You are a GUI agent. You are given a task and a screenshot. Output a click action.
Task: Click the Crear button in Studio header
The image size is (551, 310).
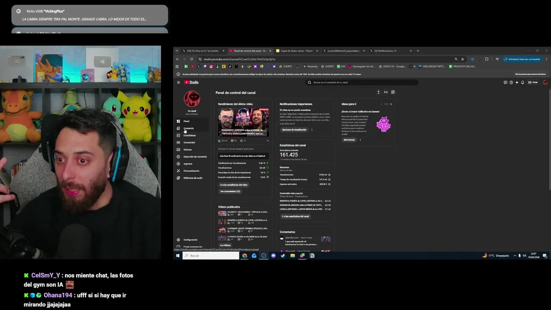point(533,82)
